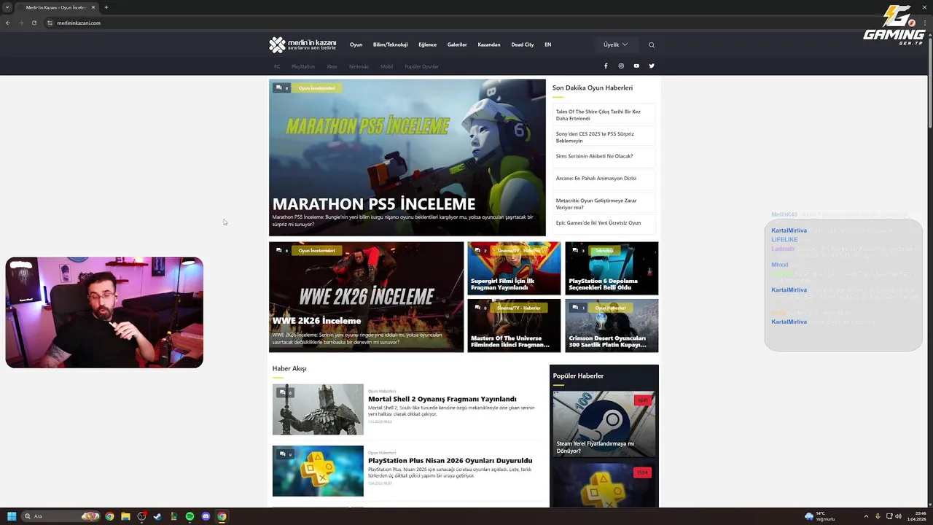Launch Steam from the taskbar

[157, 516]
